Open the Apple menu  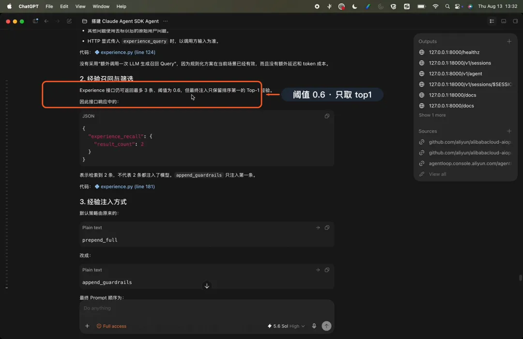click(9, 6)
